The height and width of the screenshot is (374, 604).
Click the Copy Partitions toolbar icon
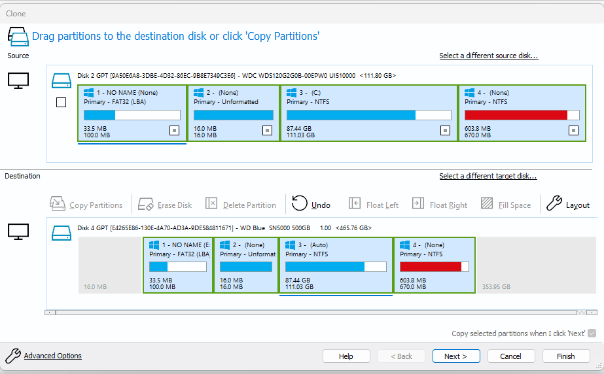pyautogui.click(x=58, y=204)
